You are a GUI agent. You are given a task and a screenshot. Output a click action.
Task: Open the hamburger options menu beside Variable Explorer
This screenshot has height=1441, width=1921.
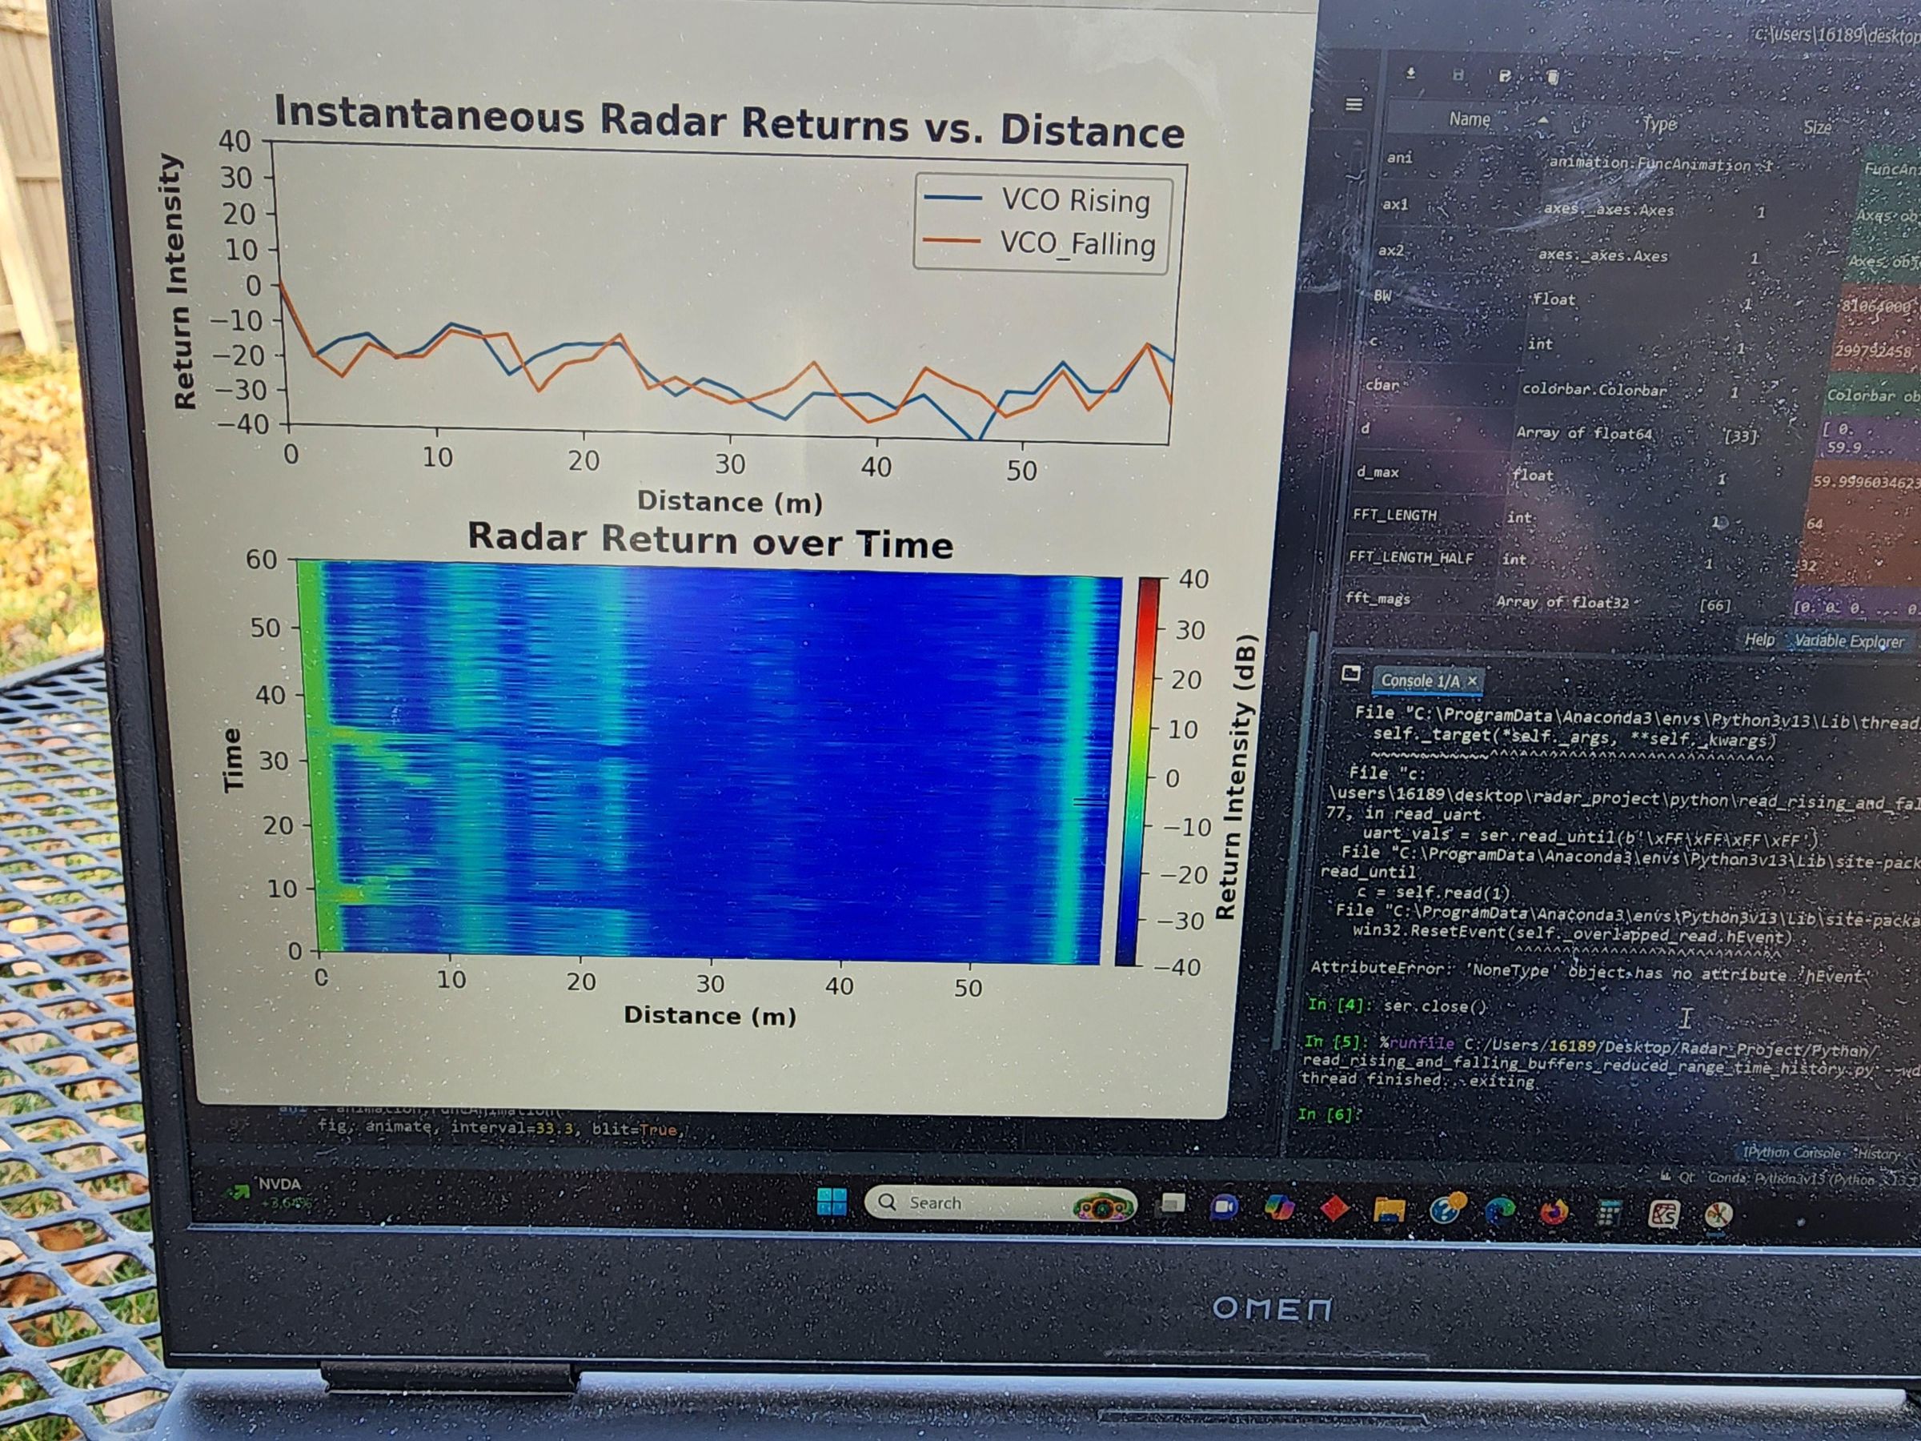pos(1354,104)
